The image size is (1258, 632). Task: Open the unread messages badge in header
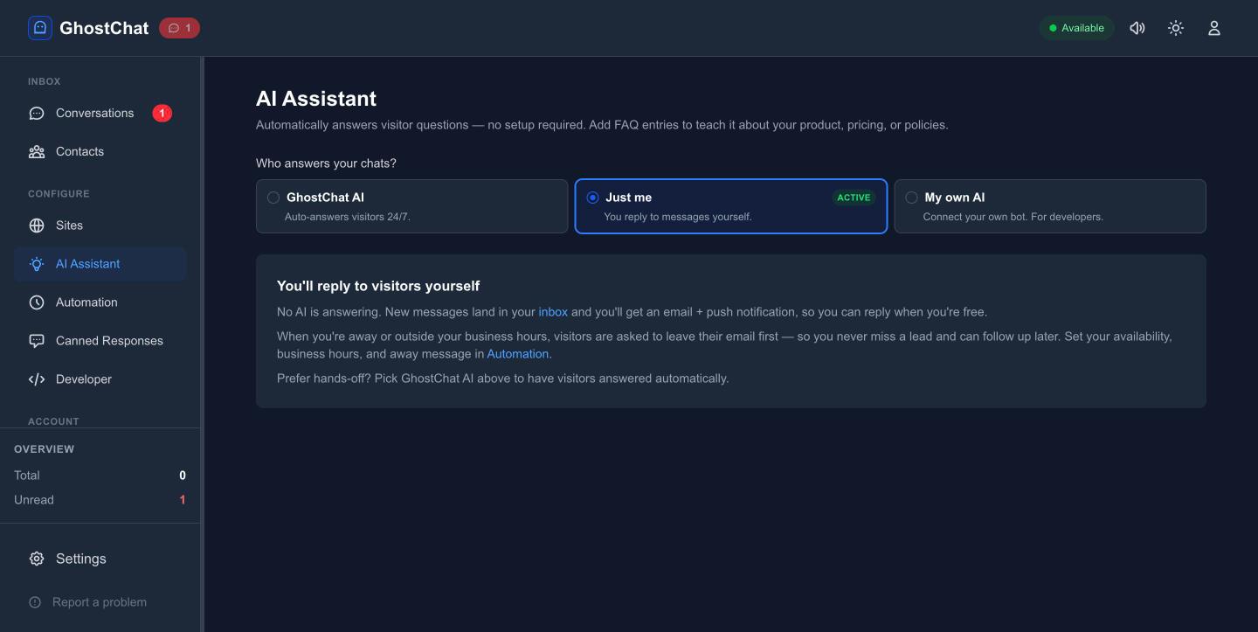(179, 28)
